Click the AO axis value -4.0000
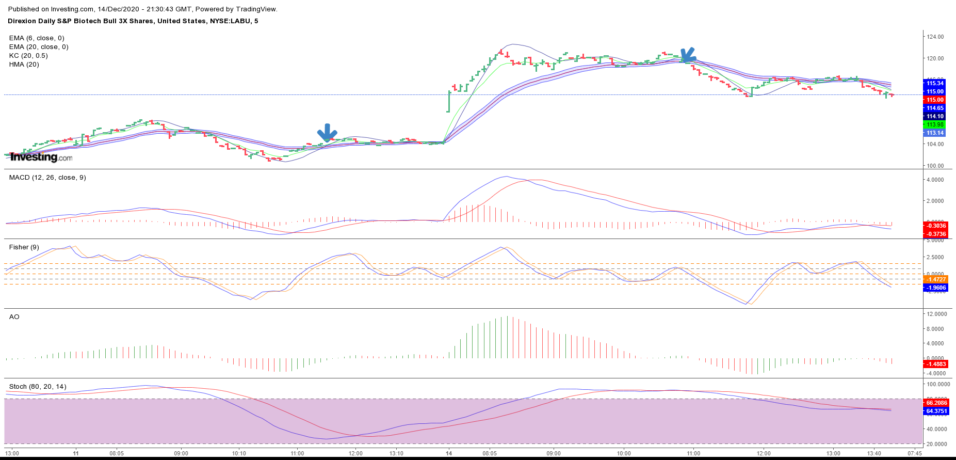This screenshot has width=956, height=460. click(936, 373)
